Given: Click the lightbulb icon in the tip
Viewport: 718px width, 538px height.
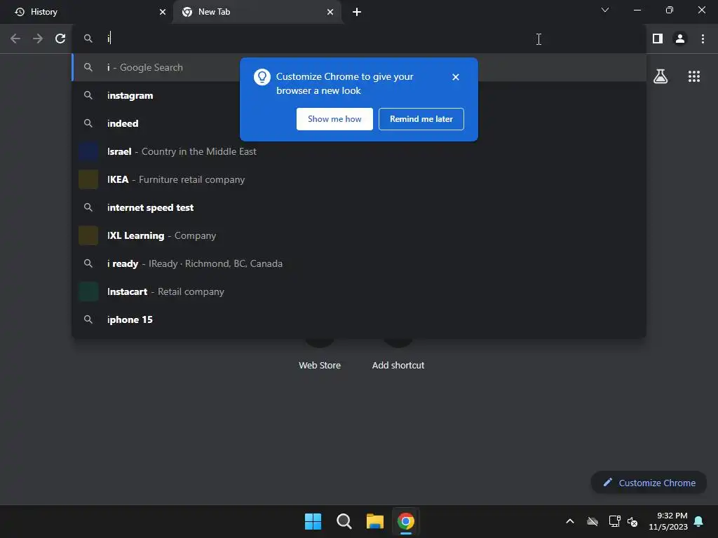Looking at the screenshot, I should (262, 77).
